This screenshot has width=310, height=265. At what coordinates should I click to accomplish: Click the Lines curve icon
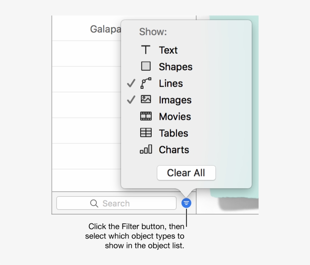146,83
